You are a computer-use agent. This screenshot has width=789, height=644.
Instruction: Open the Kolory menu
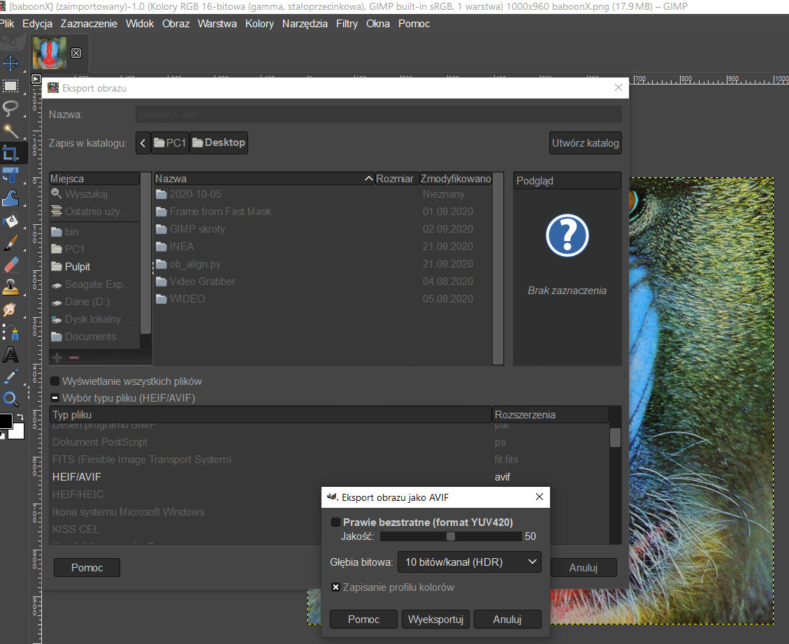[x=259, y=24]
